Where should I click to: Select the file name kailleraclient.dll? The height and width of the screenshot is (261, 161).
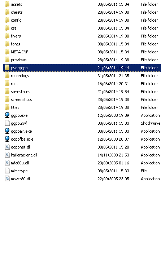24,155
